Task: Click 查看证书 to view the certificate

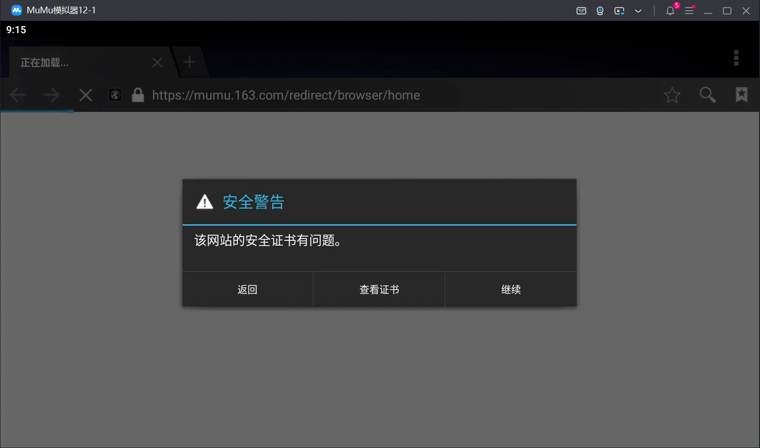Action: tap(379, 289)
